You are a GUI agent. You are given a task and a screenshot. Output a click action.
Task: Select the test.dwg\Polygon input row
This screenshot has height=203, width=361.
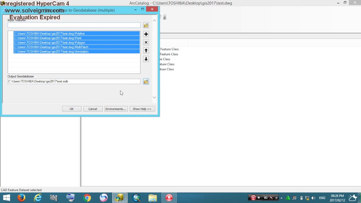pos(76,43)
